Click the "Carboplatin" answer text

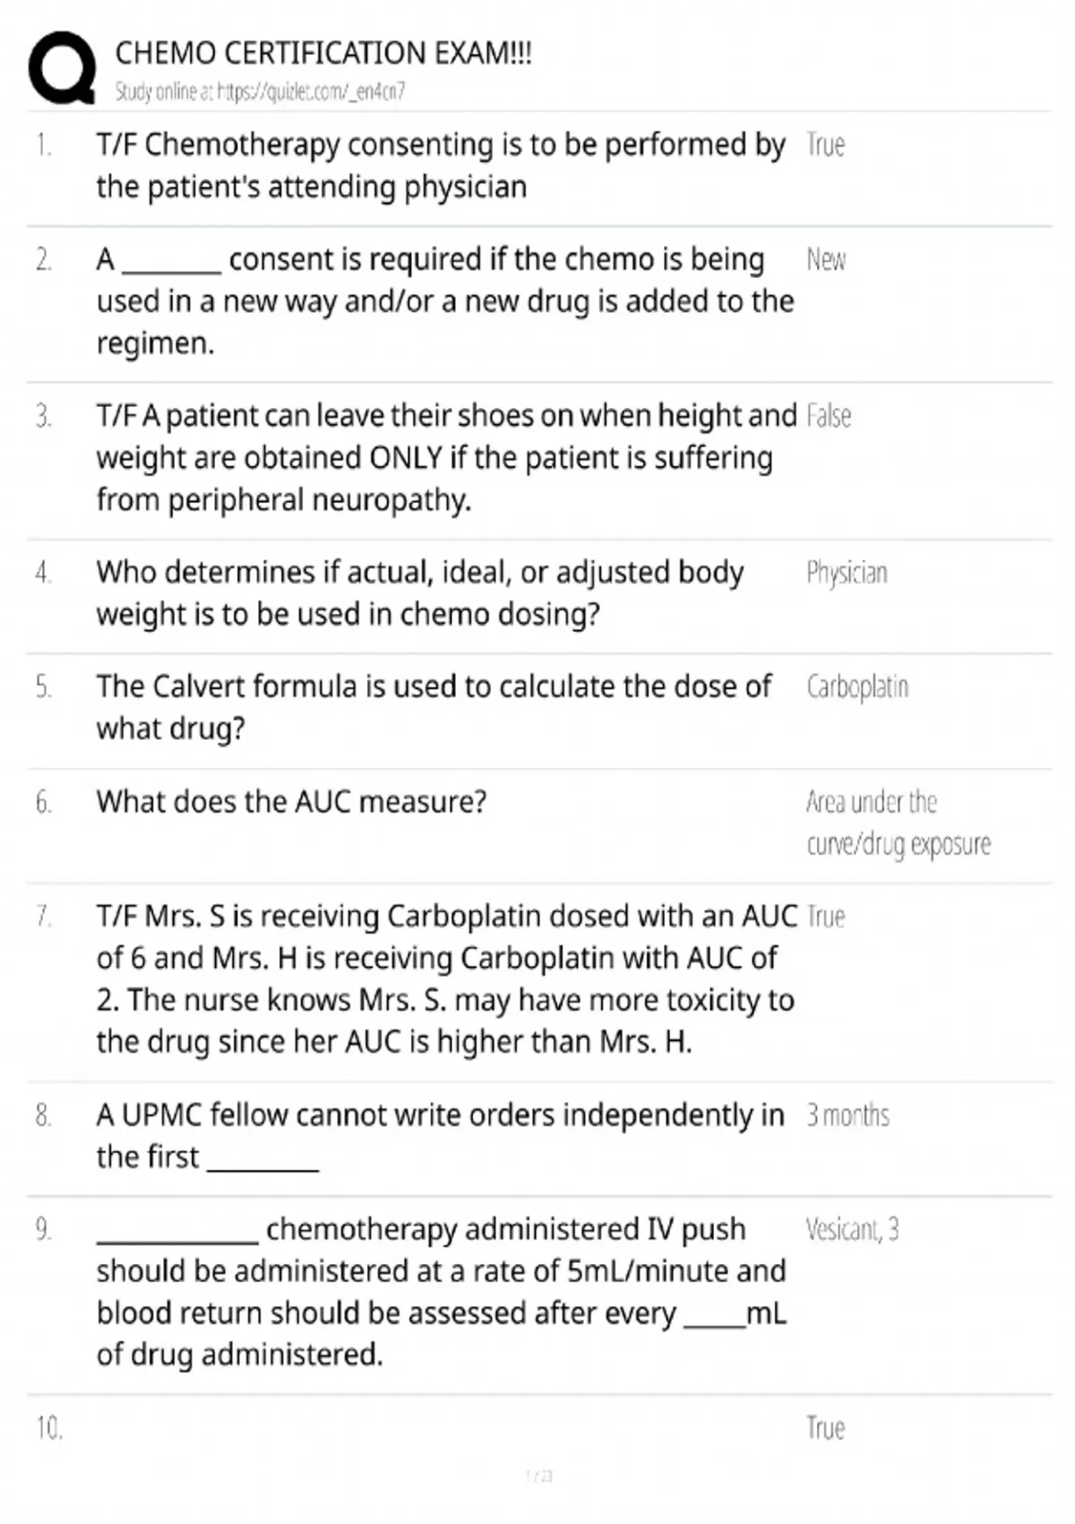[857, 688]
